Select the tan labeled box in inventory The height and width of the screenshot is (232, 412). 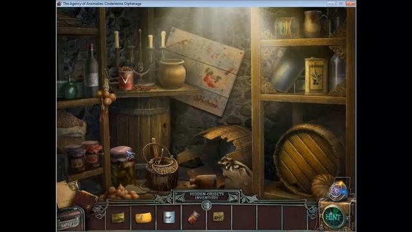[218, 217]
